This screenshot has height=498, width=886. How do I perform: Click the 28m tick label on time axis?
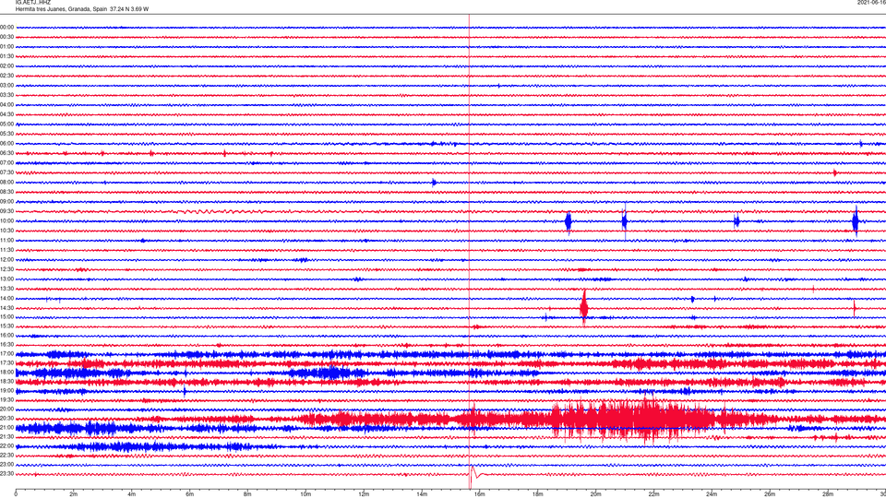coord(828,494)
